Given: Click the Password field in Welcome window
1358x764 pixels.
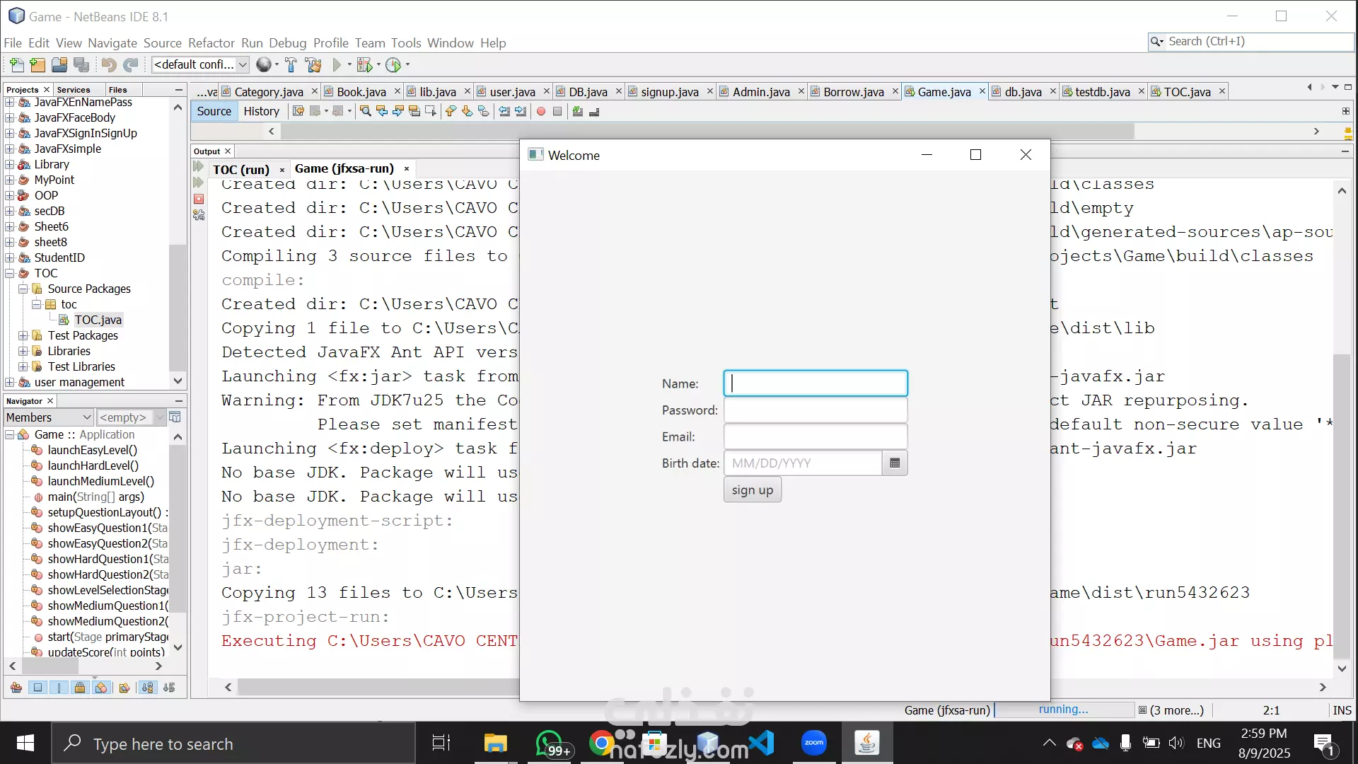Looking at the screenshot, I should (x=816, y=410).
